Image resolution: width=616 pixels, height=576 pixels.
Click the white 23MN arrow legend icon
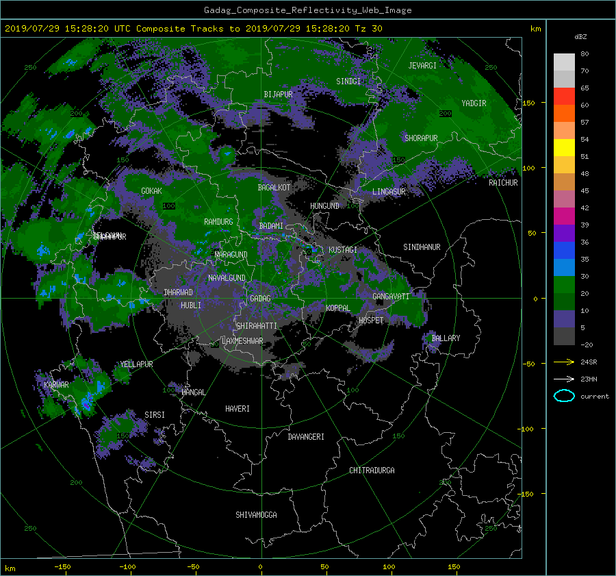click(x=564, y=379)
